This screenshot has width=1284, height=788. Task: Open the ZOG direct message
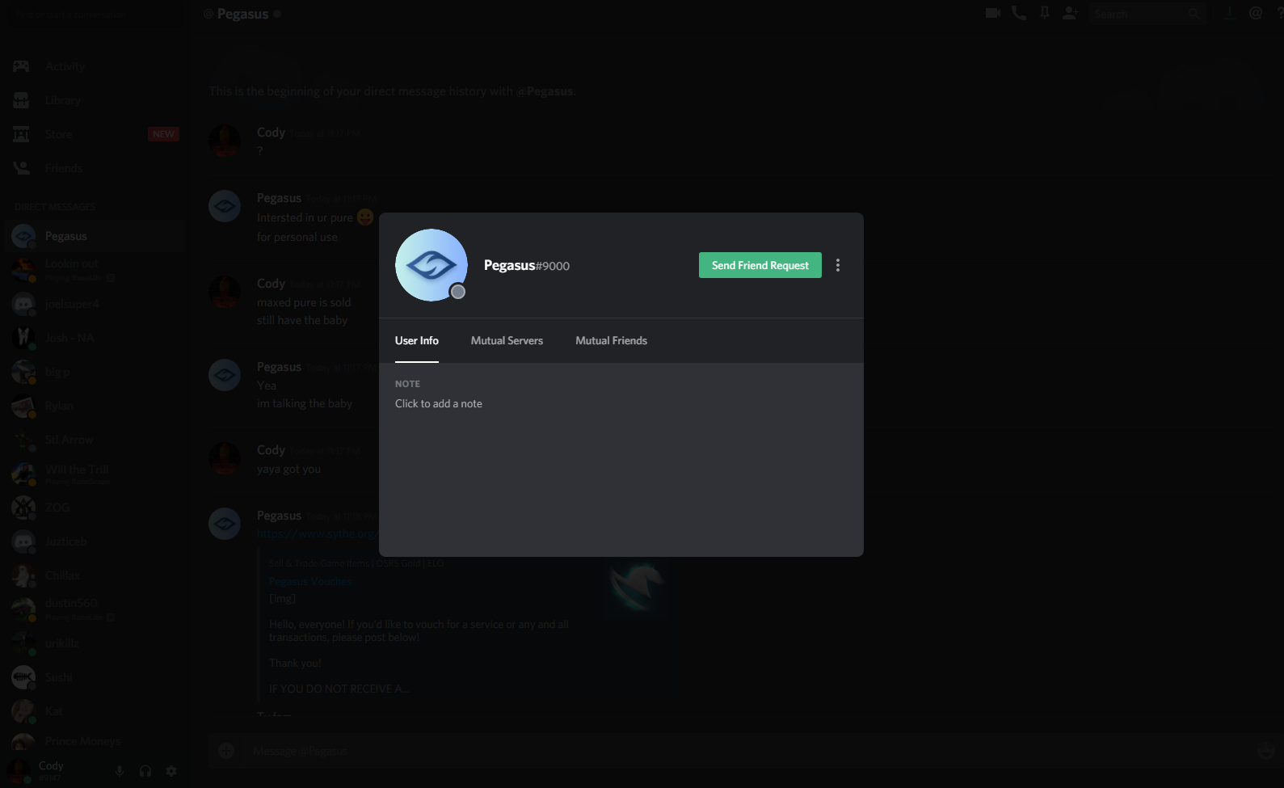95,508
